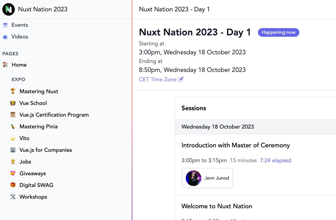The image size is (336, 220).
Task: Go to the Home page
Action: (x=19, y=65)
